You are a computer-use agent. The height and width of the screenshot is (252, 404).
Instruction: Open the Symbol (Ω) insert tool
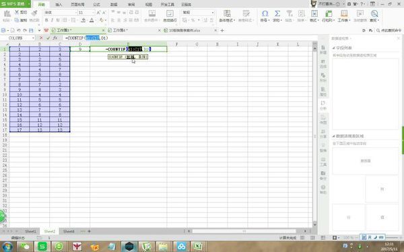(265, 13)
